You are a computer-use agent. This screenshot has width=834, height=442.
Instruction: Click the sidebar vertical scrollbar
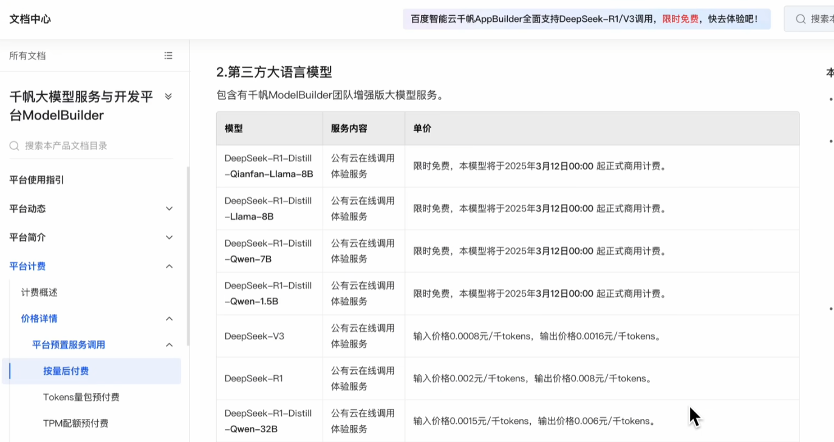coord(188,255)
